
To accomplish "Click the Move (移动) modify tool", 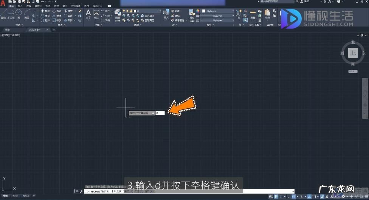I will [x=45, y=11].
